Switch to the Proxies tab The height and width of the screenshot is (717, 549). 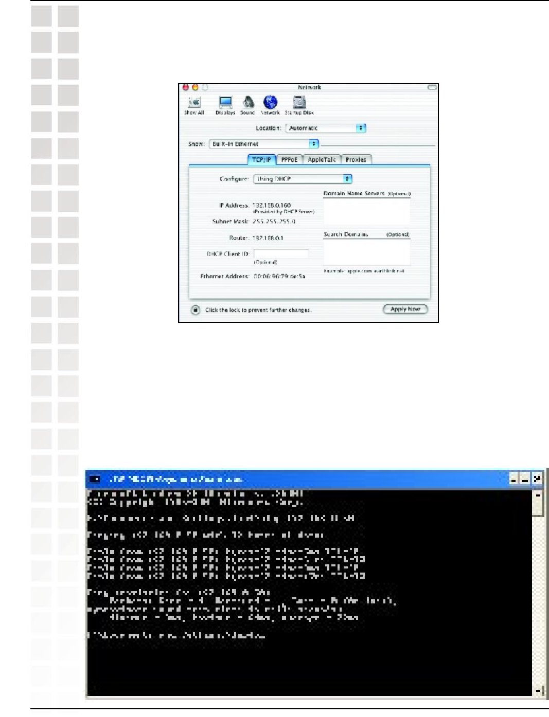[356, 160]
